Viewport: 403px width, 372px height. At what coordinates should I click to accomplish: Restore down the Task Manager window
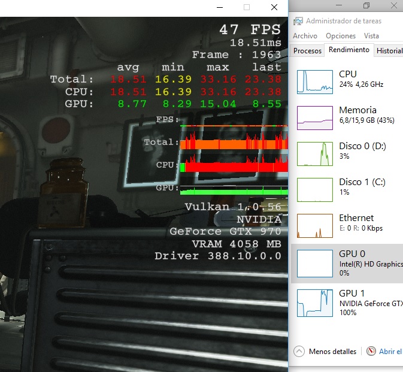(x=366, y=5)
